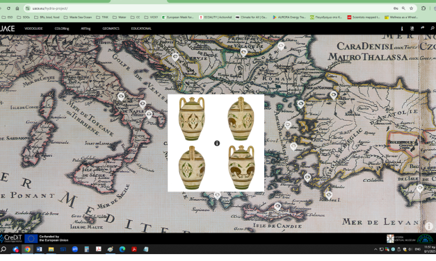Open the CC bookmarks folder
This screenshot has width=436, height=261.
pos(135,17)
